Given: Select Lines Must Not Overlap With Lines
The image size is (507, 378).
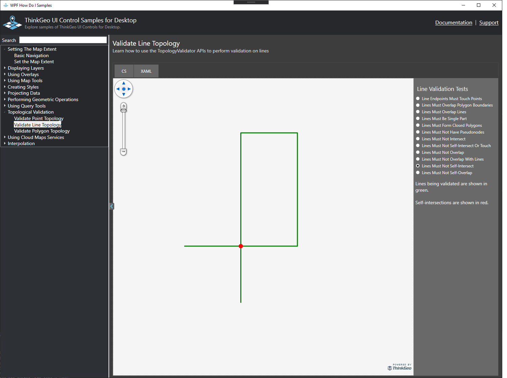Looking at the screenshot, I should click(450, 159).
